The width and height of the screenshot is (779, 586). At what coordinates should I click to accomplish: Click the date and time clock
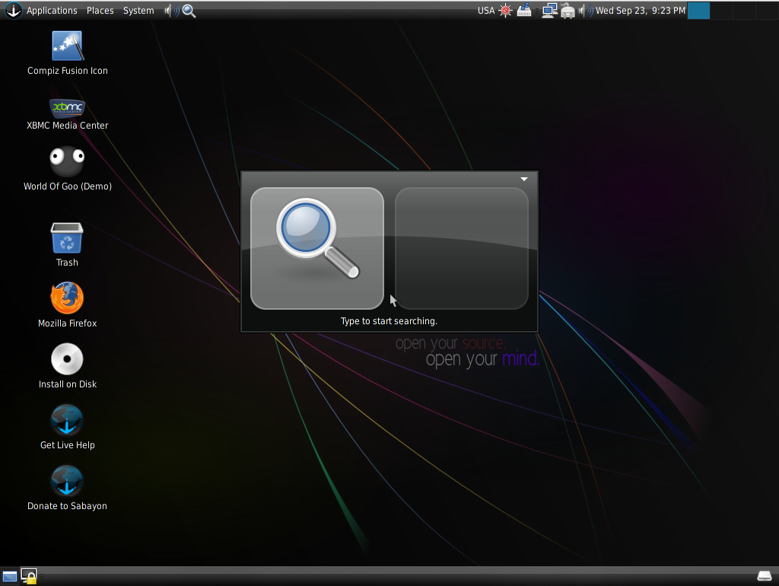click(x=640, y=11)
